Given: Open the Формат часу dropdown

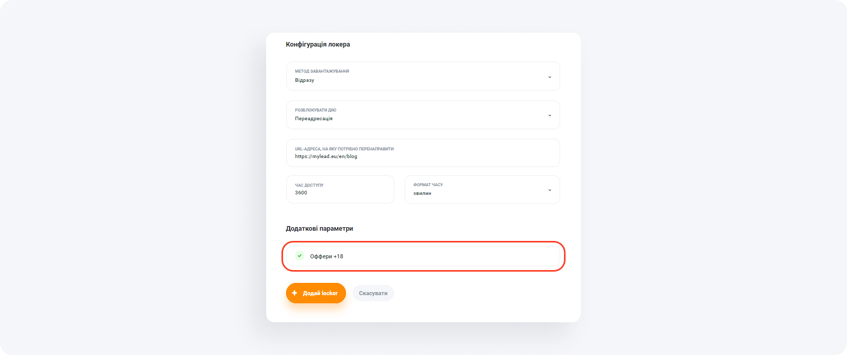Looking at the screenshot, I should (482, 190).
